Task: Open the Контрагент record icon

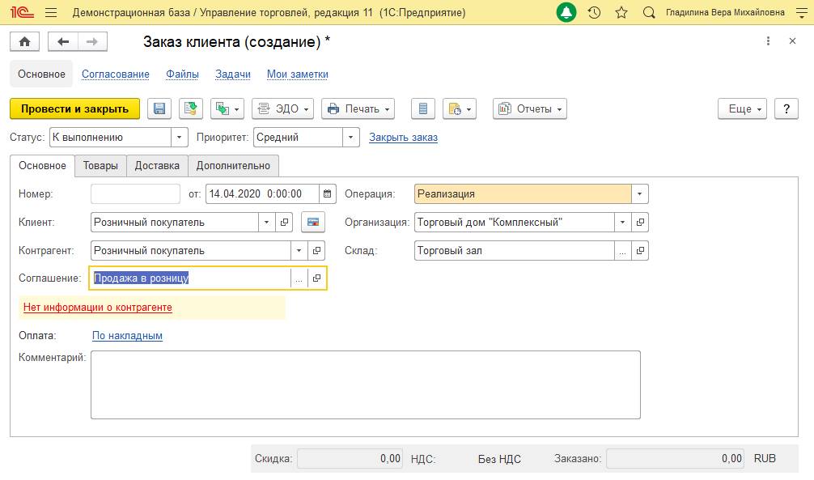Action: (x=316, y=250)
